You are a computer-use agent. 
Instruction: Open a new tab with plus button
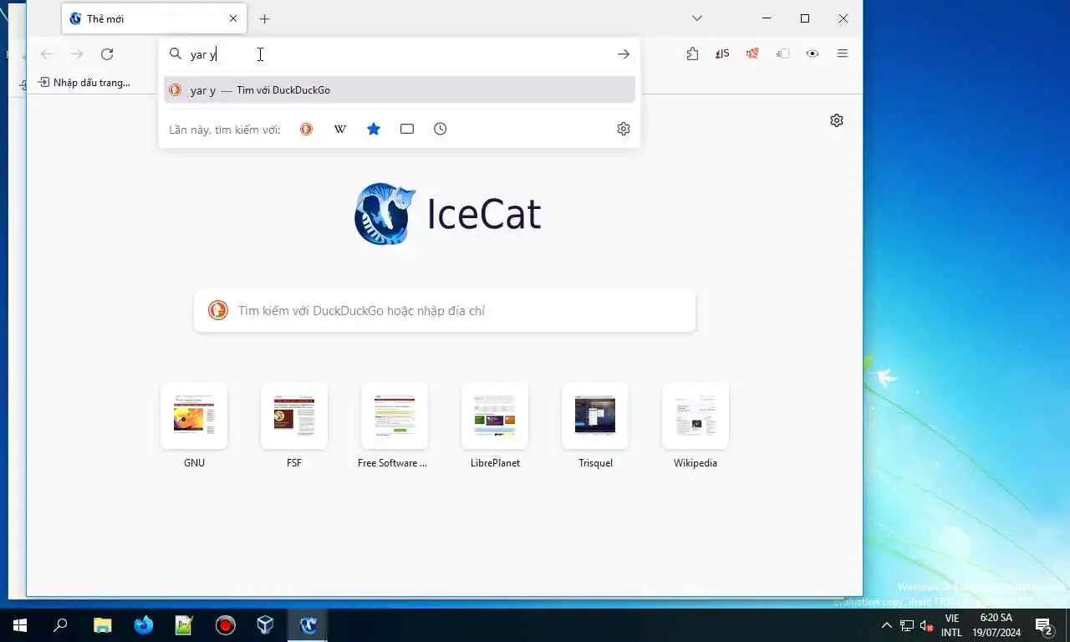pyautogui.click(x=265, y=18)
